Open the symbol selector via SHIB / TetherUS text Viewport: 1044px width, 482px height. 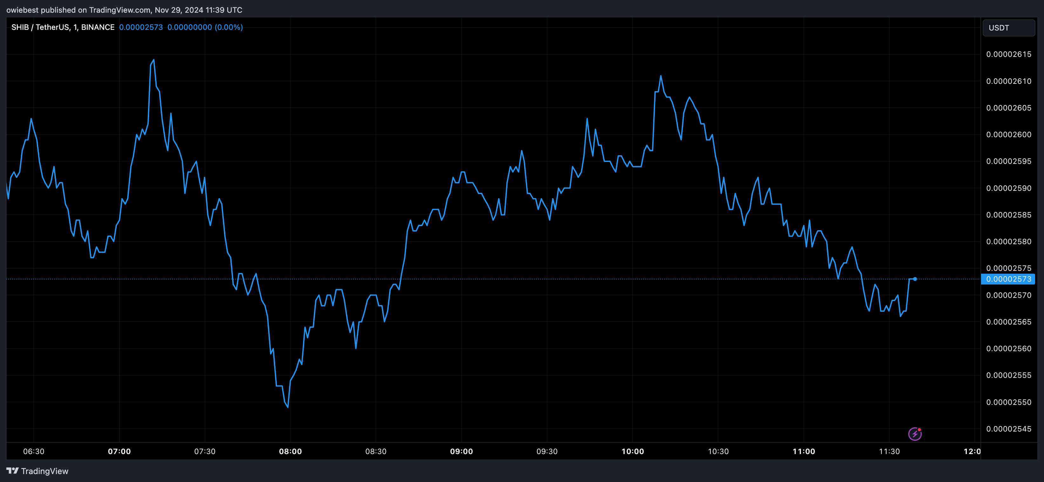click(x=41, y=27)
